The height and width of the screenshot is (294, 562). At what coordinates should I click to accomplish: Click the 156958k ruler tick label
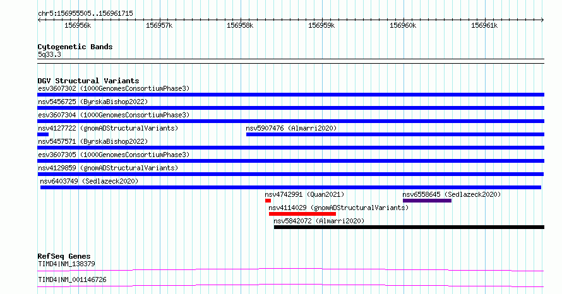tap(240, 25)
